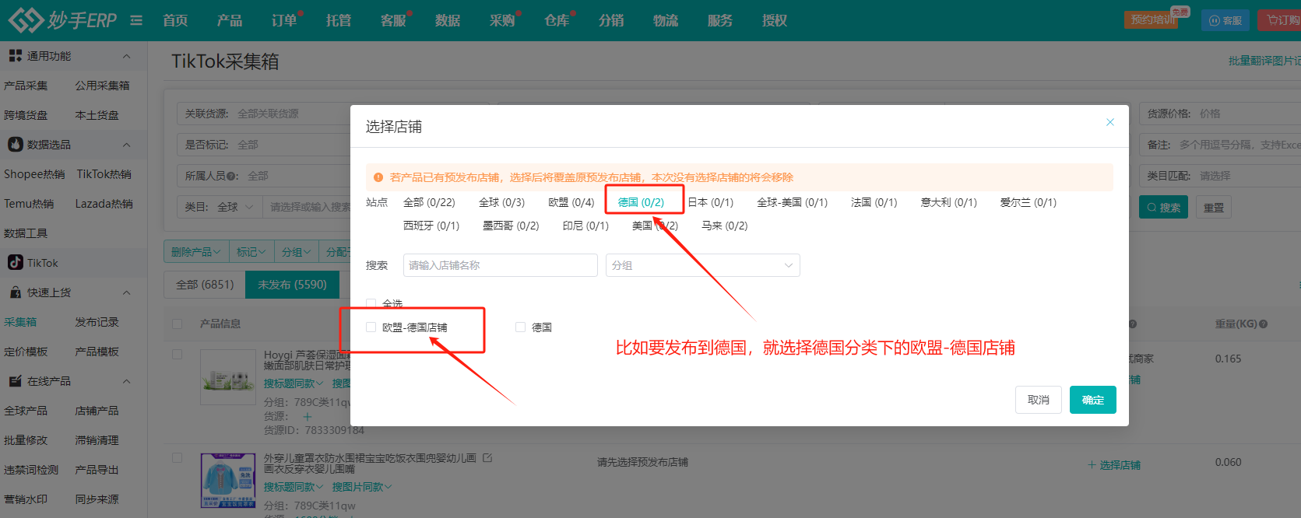
Task: Select the 外穿儿童罩衣 product row checkbox
Action: coord(177,458)
